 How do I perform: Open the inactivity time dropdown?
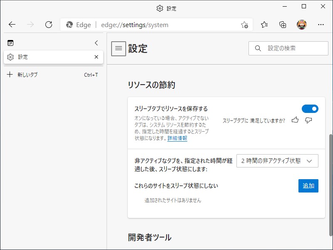[277, 160]
